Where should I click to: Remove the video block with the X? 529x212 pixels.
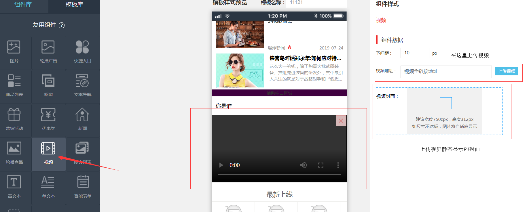click(x=341, y=121)
